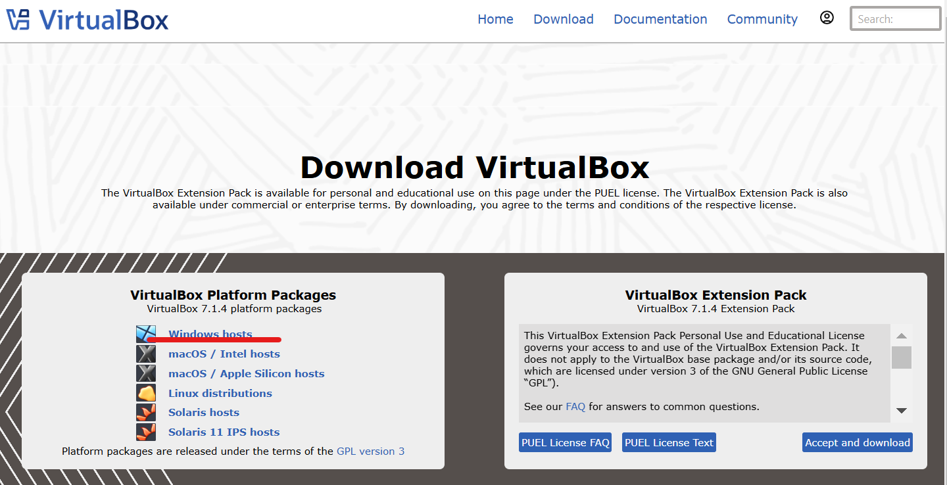Open the Linux distributions link
947x485 pixels.
220,393
